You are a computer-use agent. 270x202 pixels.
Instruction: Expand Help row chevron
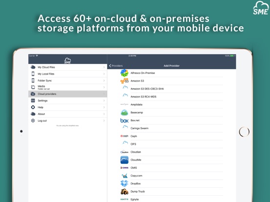click(x=104, y=107)
